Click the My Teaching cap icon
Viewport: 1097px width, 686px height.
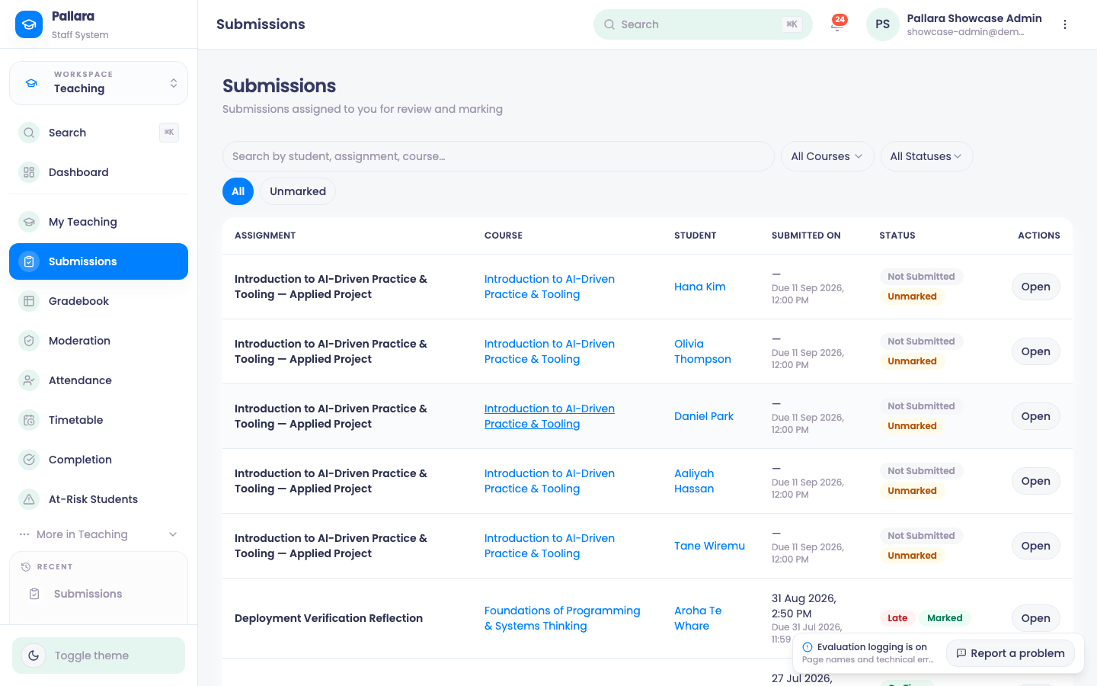click(29, 222)
